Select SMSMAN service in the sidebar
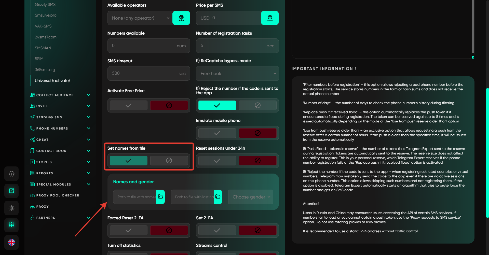The image size is (489, 255). [x=43, y=48]
